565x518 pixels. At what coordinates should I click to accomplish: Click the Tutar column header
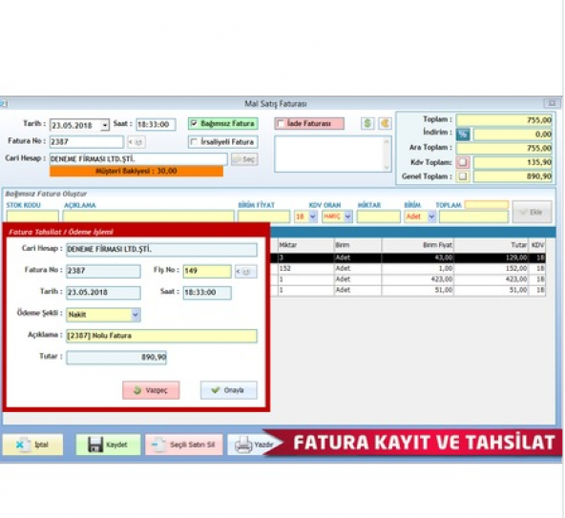coord(492,245)
